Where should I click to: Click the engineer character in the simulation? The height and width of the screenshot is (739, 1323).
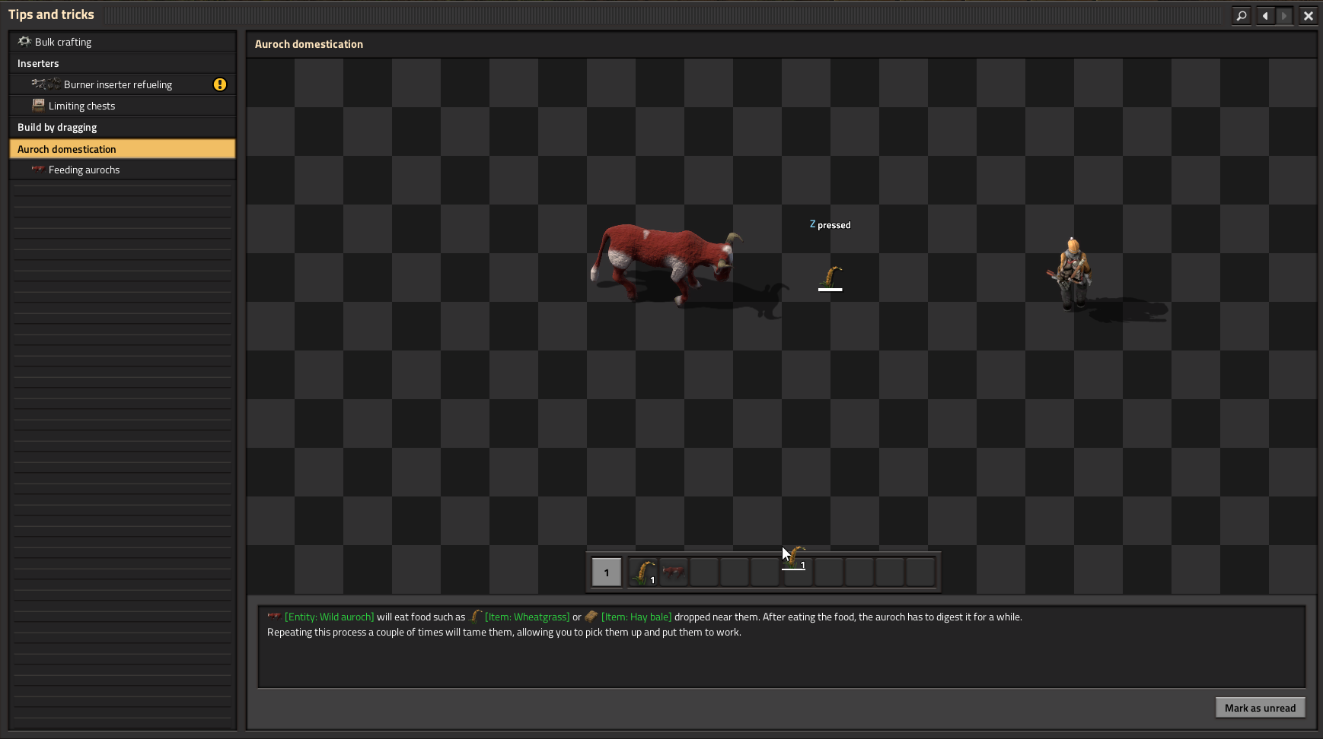[1071, 274]
